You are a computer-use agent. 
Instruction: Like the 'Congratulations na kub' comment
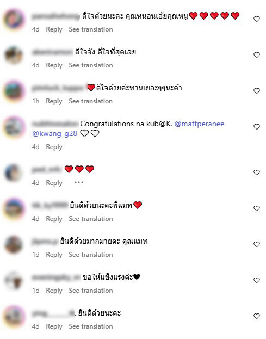coord(257,127)
